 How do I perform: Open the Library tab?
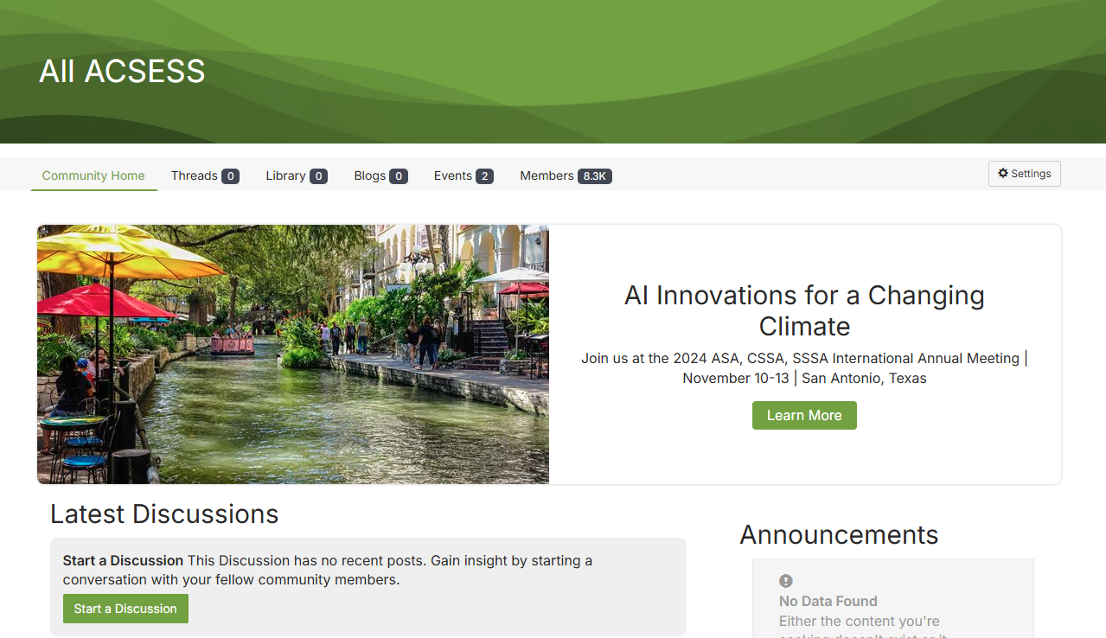click(286, 175)
